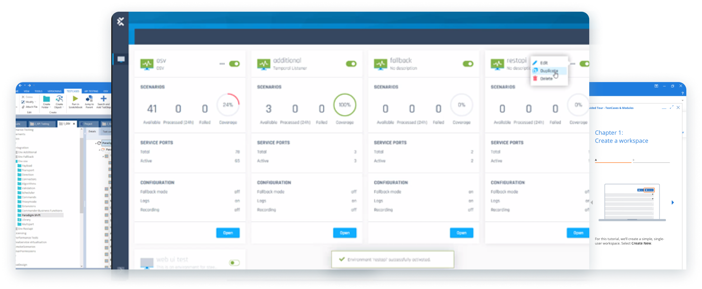
Task: Disable the additional environment toggle
Action: coord(351,64)
